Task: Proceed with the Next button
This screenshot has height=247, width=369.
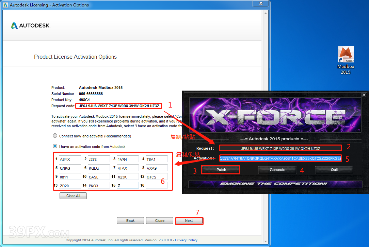Action: tap(189, 221)
